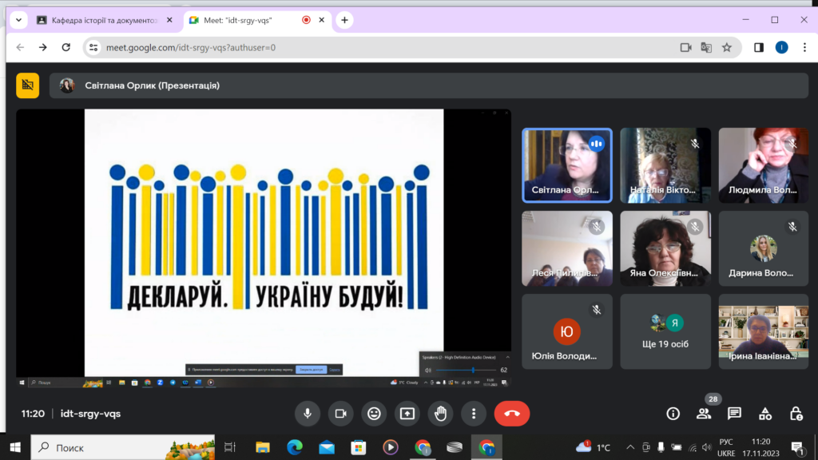This screenshot has height=460, width=818.
Task: Show the participants list (28)
Action: click(704, 413)
